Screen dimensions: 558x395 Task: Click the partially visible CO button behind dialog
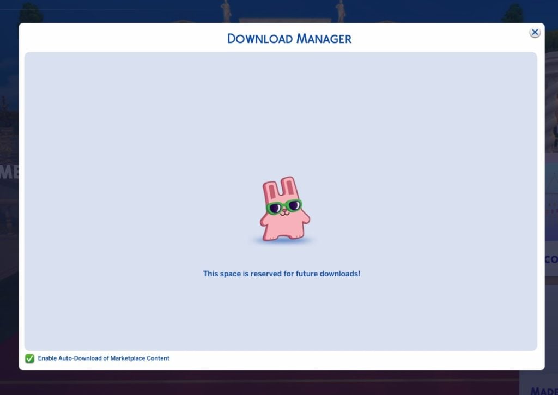(550, 260)
